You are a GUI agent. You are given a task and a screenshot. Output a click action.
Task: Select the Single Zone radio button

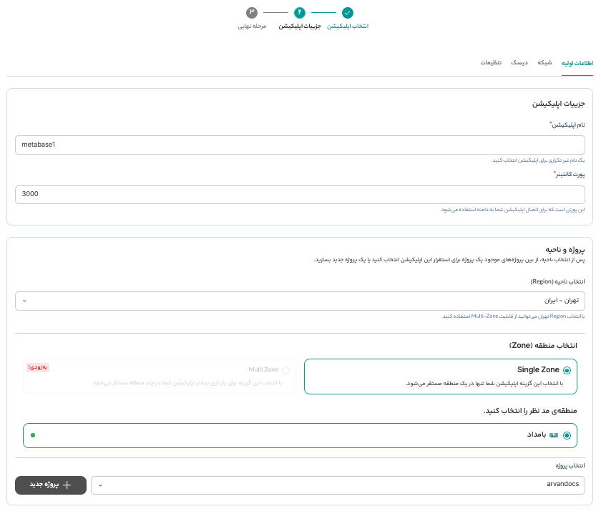pos(567,370)
